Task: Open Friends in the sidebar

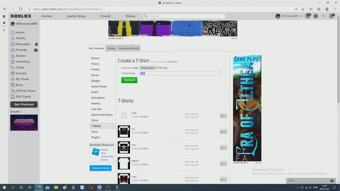Action: coord(19,50)
